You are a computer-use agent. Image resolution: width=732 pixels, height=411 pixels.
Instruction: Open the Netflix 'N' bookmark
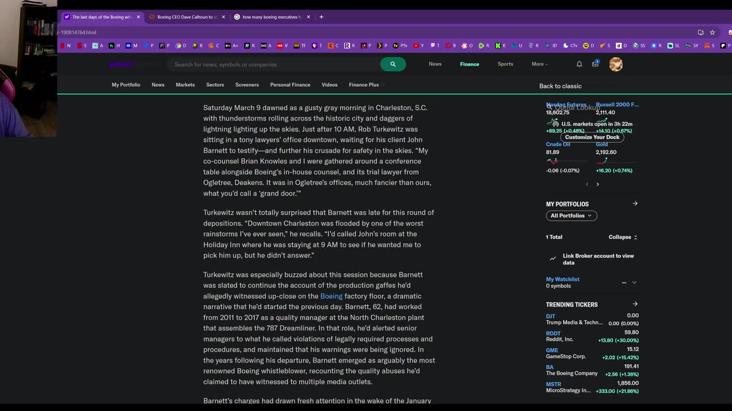point(65,46)
